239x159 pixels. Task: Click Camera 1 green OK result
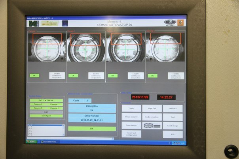(x=34, y=75)
